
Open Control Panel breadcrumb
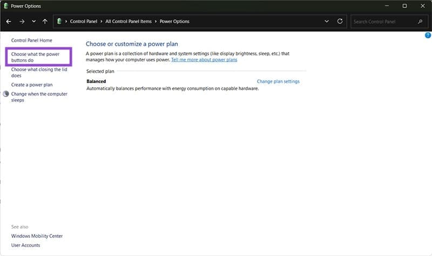(84, 22)
